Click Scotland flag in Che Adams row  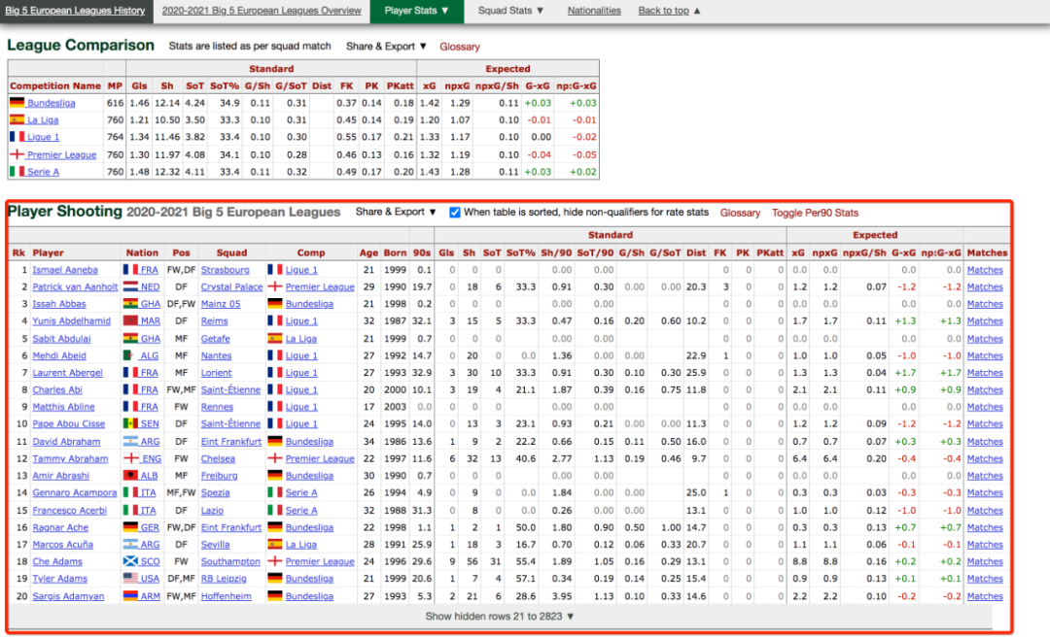130,561
